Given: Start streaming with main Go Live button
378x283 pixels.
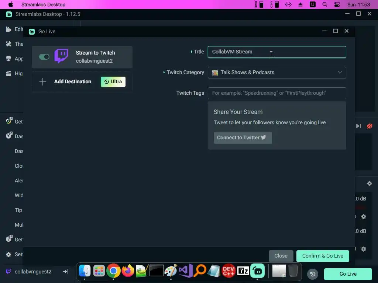Looking at the screenshot, I should (348, 274).
